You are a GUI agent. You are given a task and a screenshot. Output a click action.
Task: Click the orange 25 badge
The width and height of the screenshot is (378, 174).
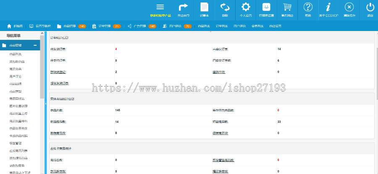(x=117, y=26)
